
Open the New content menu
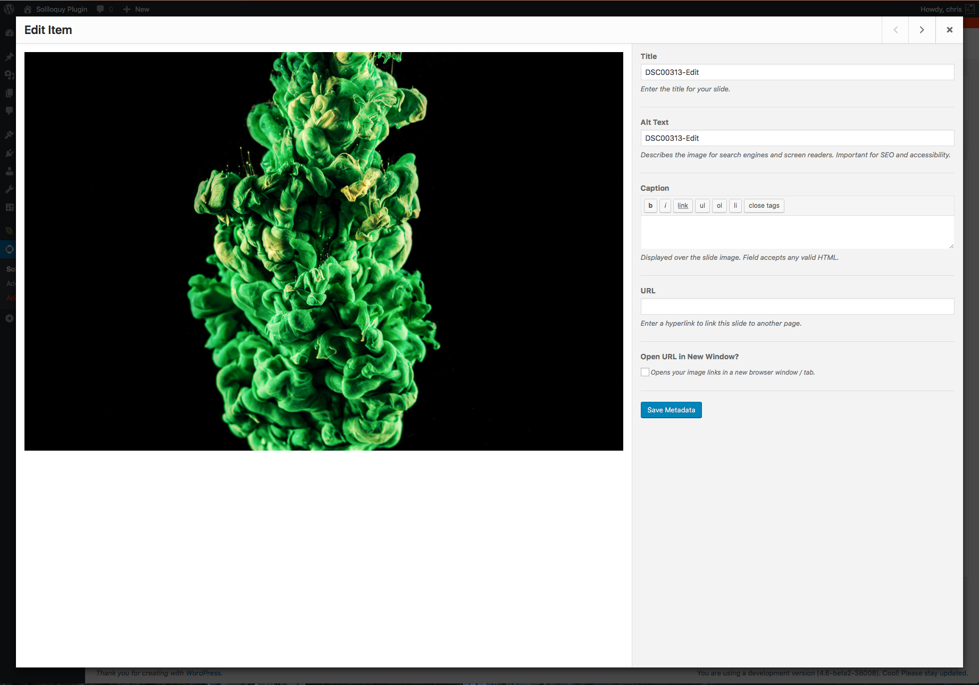(x=137, y=9)
